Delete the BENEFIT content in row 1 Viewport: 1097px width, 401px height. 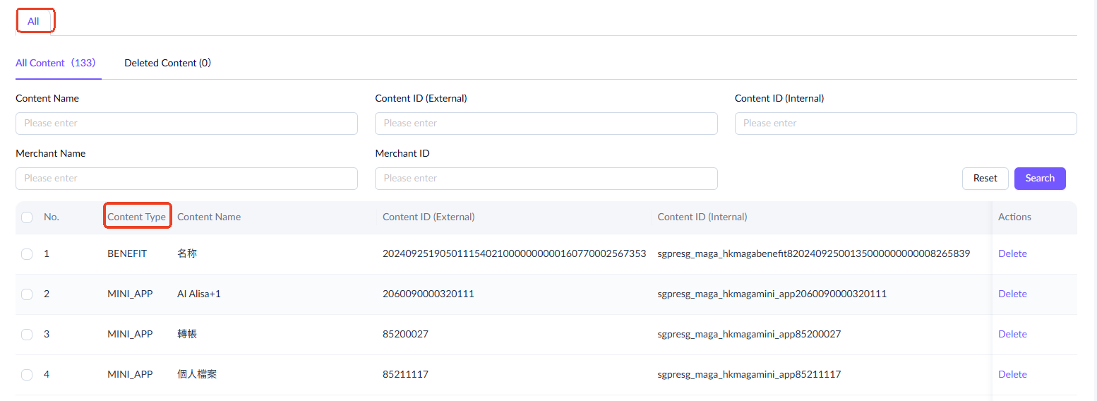point(1012,254)
